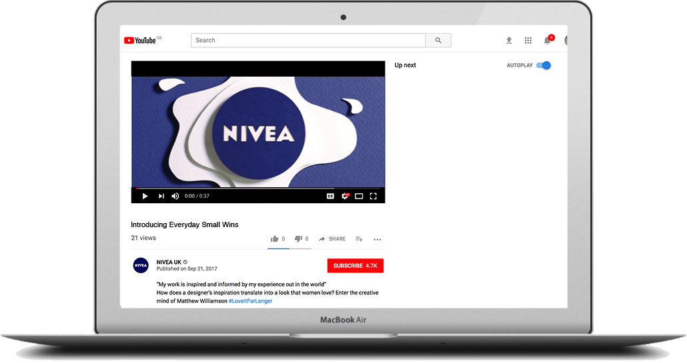Click the Published on Sep 21, 2017 text
The height and width of the screenshot is (363, 687).
[187, 268]
